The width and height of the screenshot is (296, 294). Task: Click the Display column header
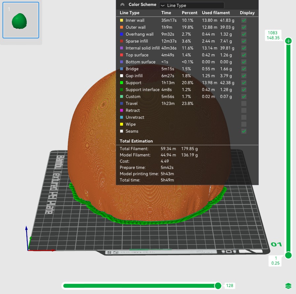[x=247, y=13]
